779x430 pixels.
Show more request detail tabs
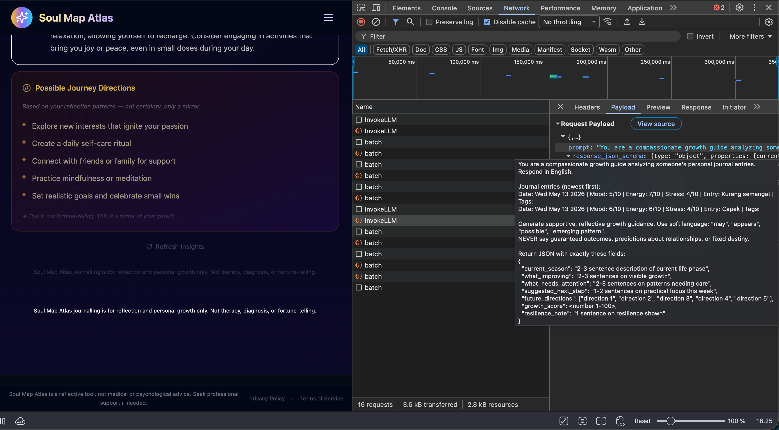[757, 107]
